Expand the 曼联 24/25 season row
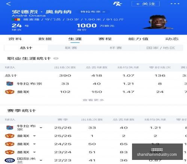 click(x=34, y=144)
